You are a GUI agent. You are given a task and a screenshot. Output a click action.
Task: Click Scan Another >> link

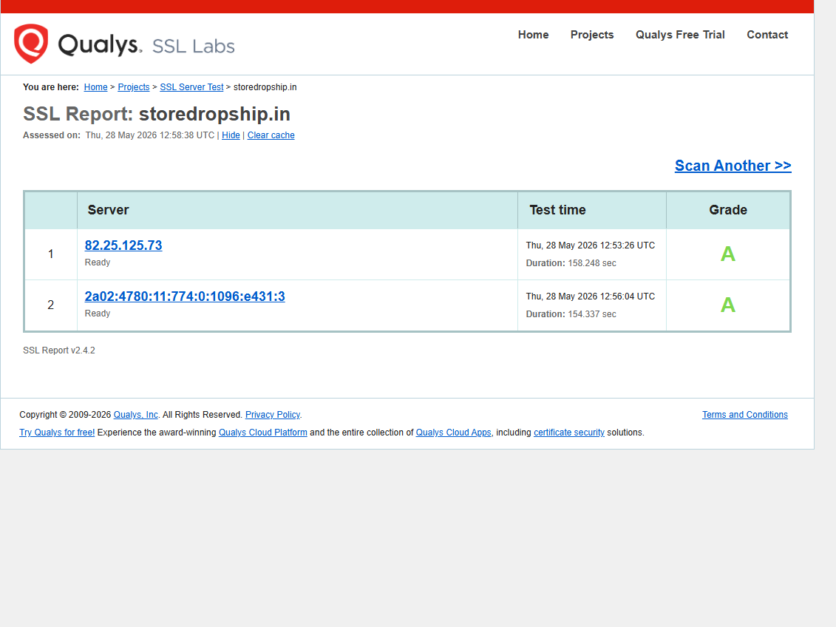pos(733,166)
